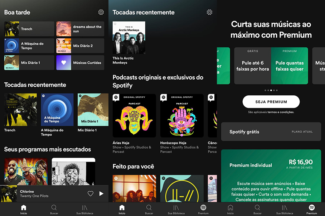
Task: Tap Áries Hoje title text
Action: click(121, 143)
